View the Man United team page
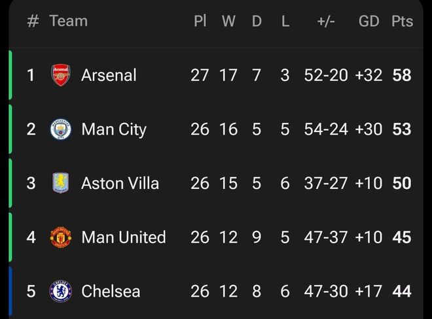This screenshot has height=319, width=432. (123, 237)
